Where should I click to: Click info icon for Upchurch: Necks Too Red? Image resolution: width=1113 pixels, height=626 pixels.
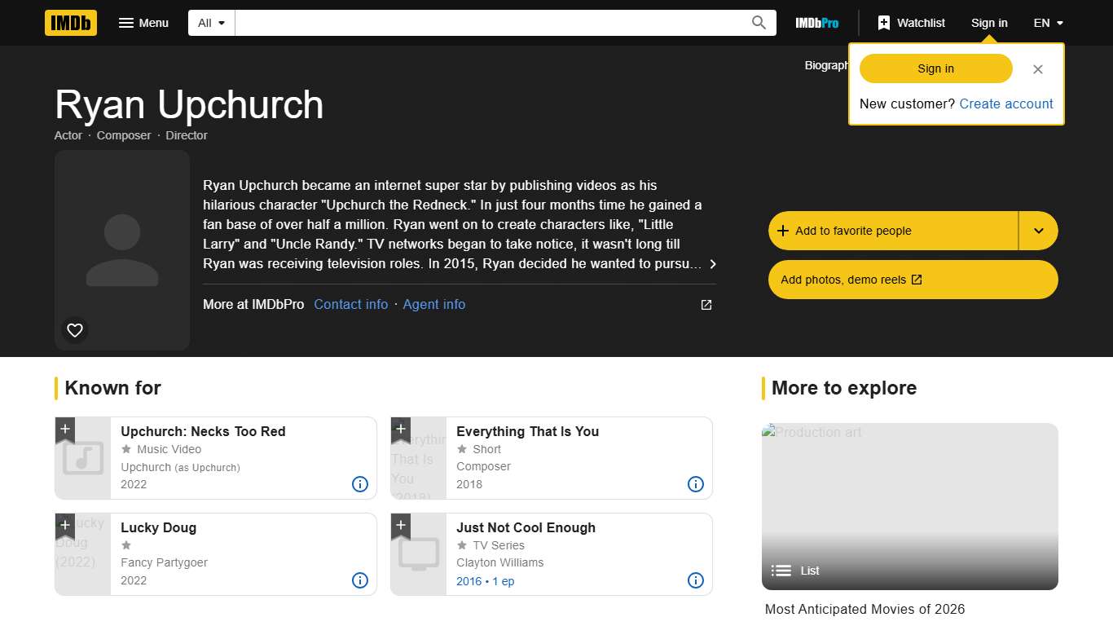click(360, 484)
